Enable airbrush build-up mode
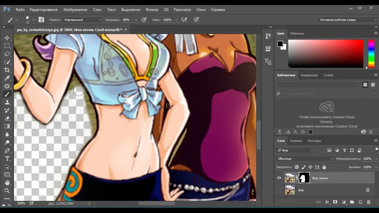 [x=184, y=20]
